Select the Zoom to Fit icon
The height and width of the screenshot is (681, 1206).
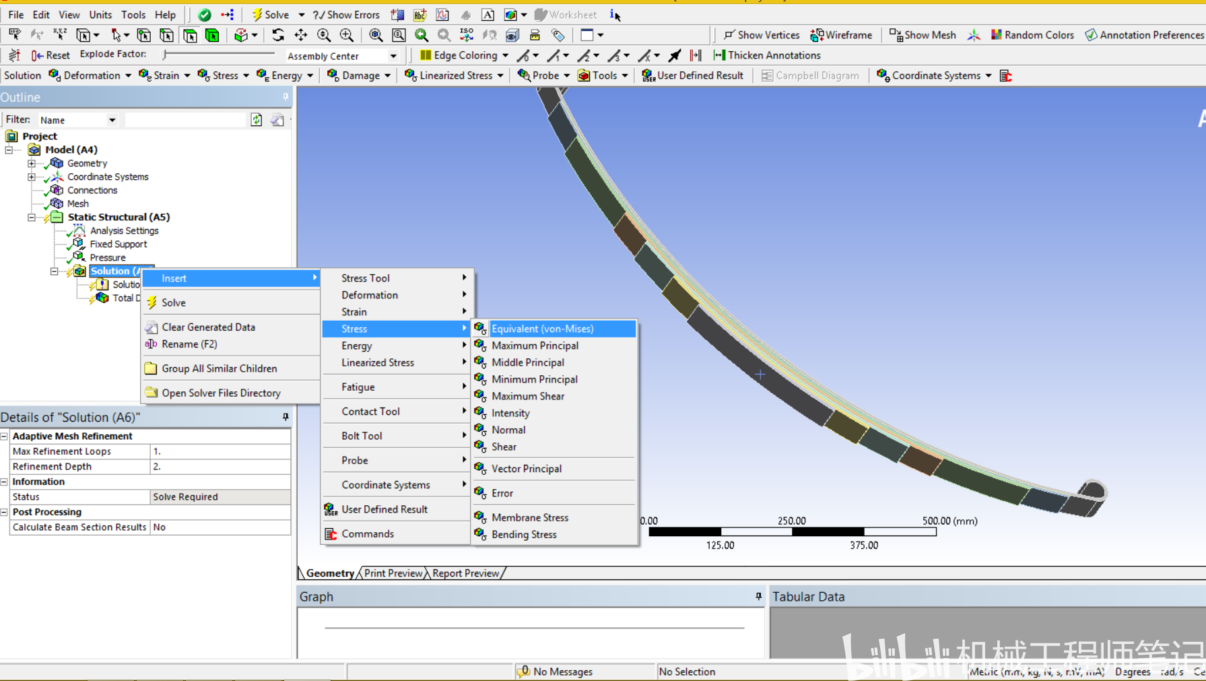tap(376, 35)
